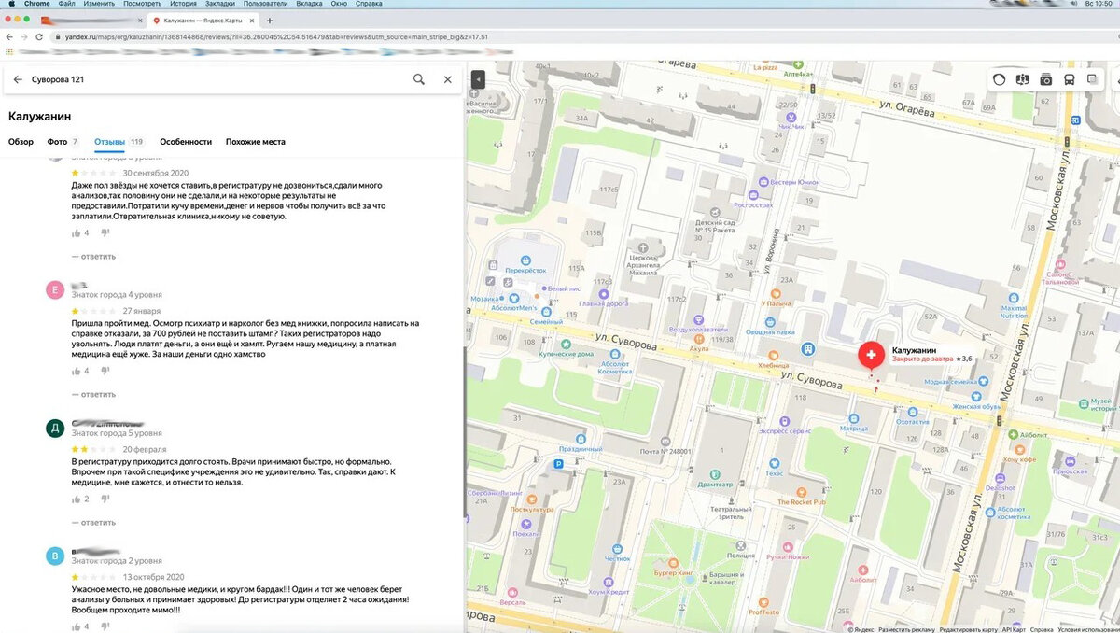
Task: Open the Закладки menu in the menu bar
Action: tap(220, 5)
